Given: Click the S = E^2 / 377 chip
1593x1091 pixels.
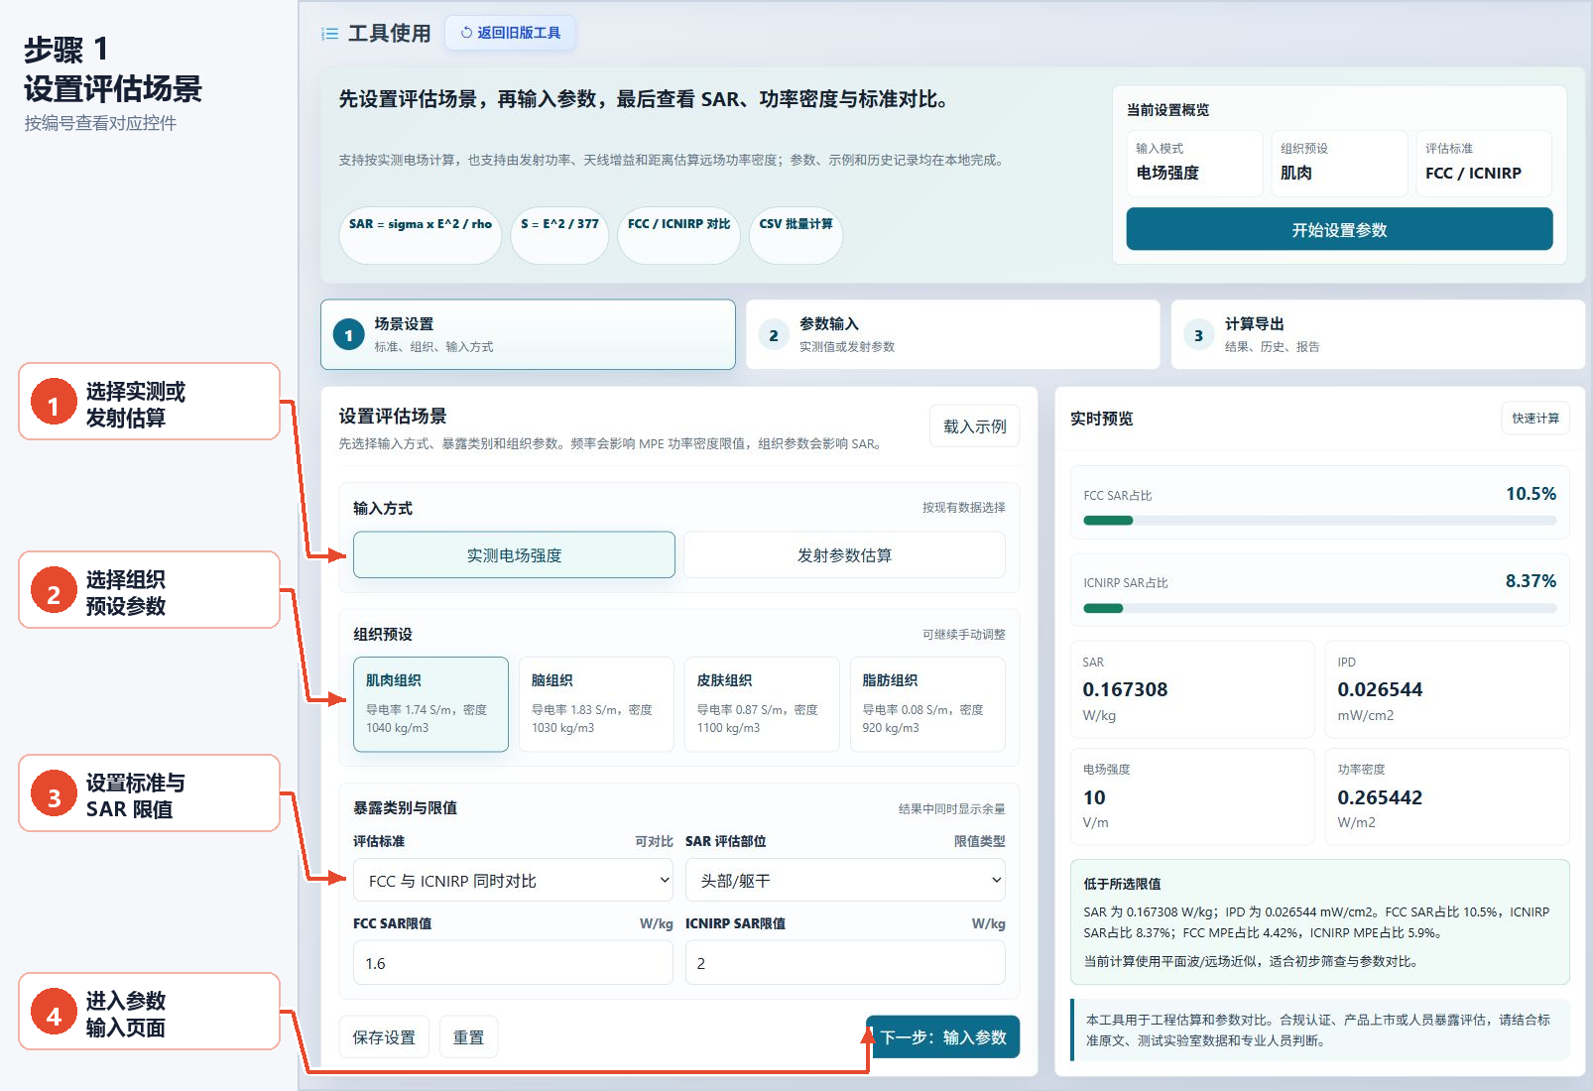Looking at the screenshot, I should tap(559, 235).
